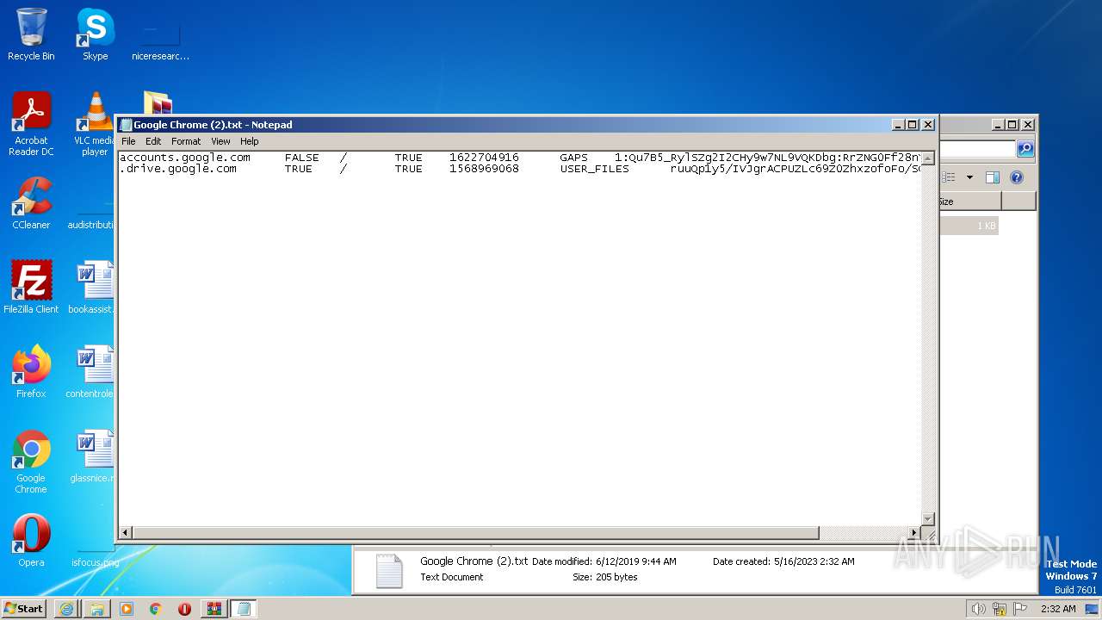Click the USER_FILES cookie name text
The height and width of the screenshot is (620, 1102).
tap(594, 169)
